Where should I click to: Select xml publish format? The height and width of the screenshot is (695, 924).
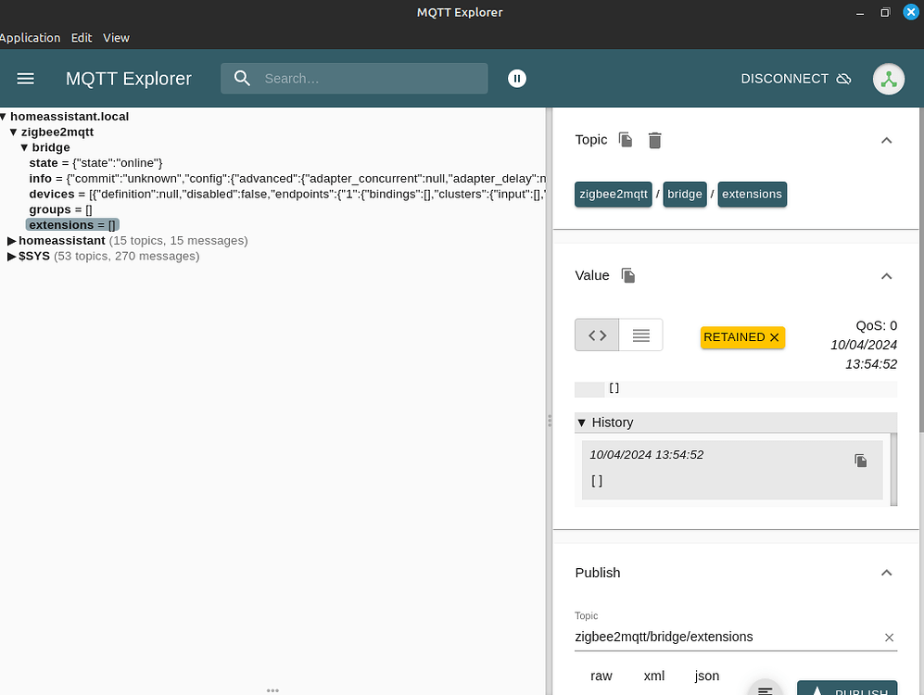[x=654, y=676]
